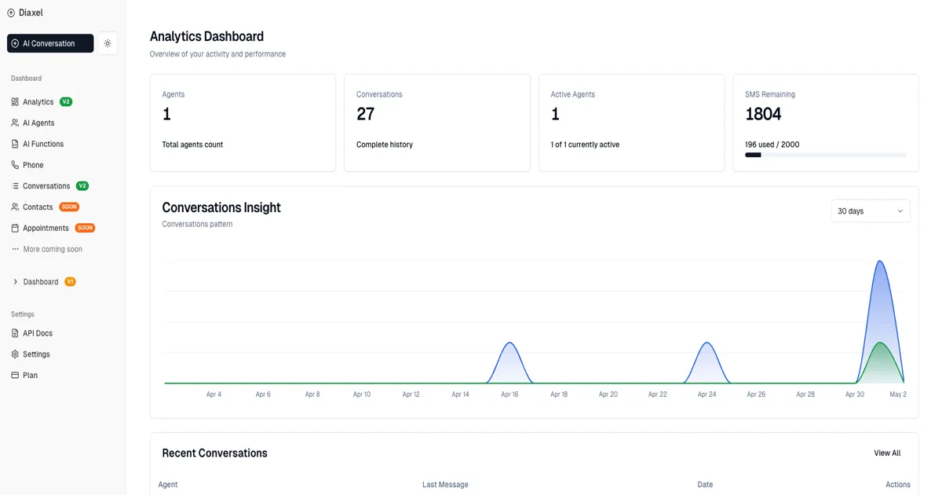Screen dimensions: 942x495
Task: Toggle the sun light-mode theme button
Action: (x=108, y=43)
